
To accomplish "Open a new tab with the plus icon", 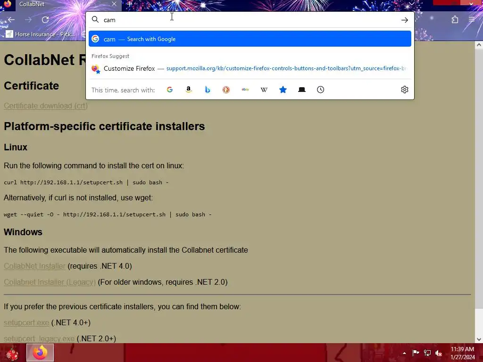I will click(x=129, y=4).
